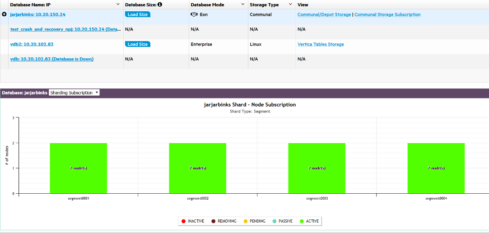Screen dimensions: 489x233
Task: Sort by the View column header
Action: (303, 5)
